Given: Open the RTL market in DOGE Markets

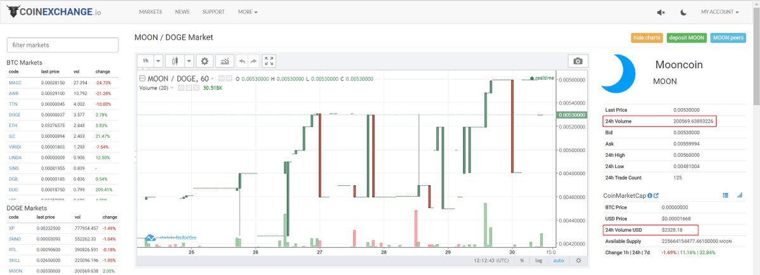Looking at the screenshot, I should [13, 249].
